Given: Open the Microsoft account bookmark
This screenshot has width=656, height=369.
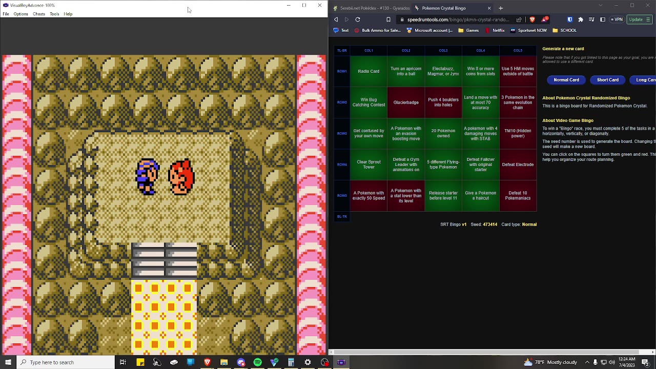Looking at the screenshot, I should click(429, 30).
